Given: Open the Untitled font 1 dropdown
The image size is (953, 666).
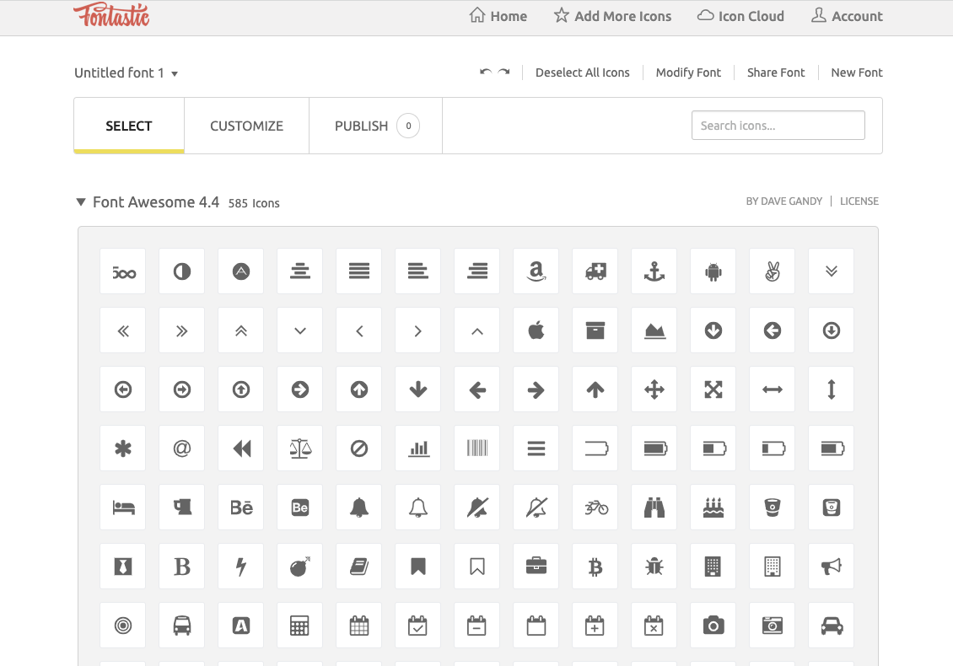Looking at the screenshot, I should click(127, 73).
